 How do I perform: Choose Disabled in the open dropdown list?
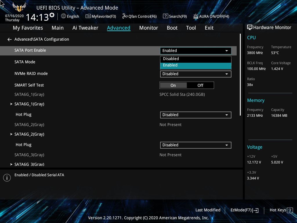point(196,59)
